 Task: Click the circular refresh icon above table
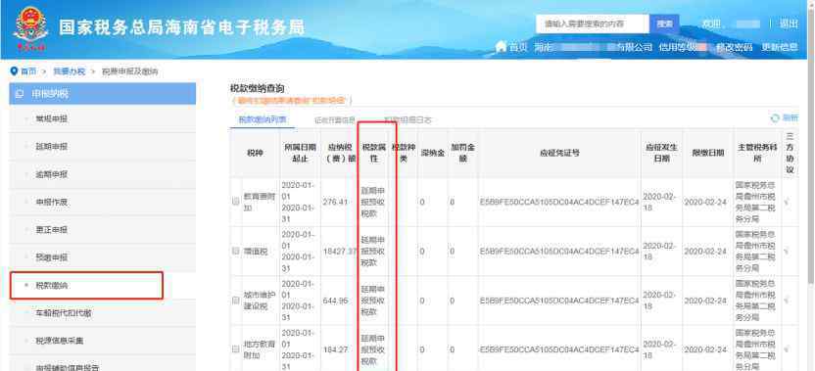click(x=775, y=118)
